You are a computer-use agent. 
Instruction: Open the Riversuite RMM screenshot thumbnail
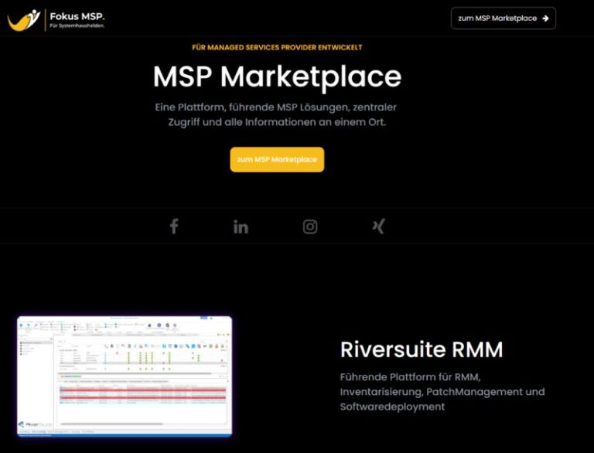click(125, 376)
